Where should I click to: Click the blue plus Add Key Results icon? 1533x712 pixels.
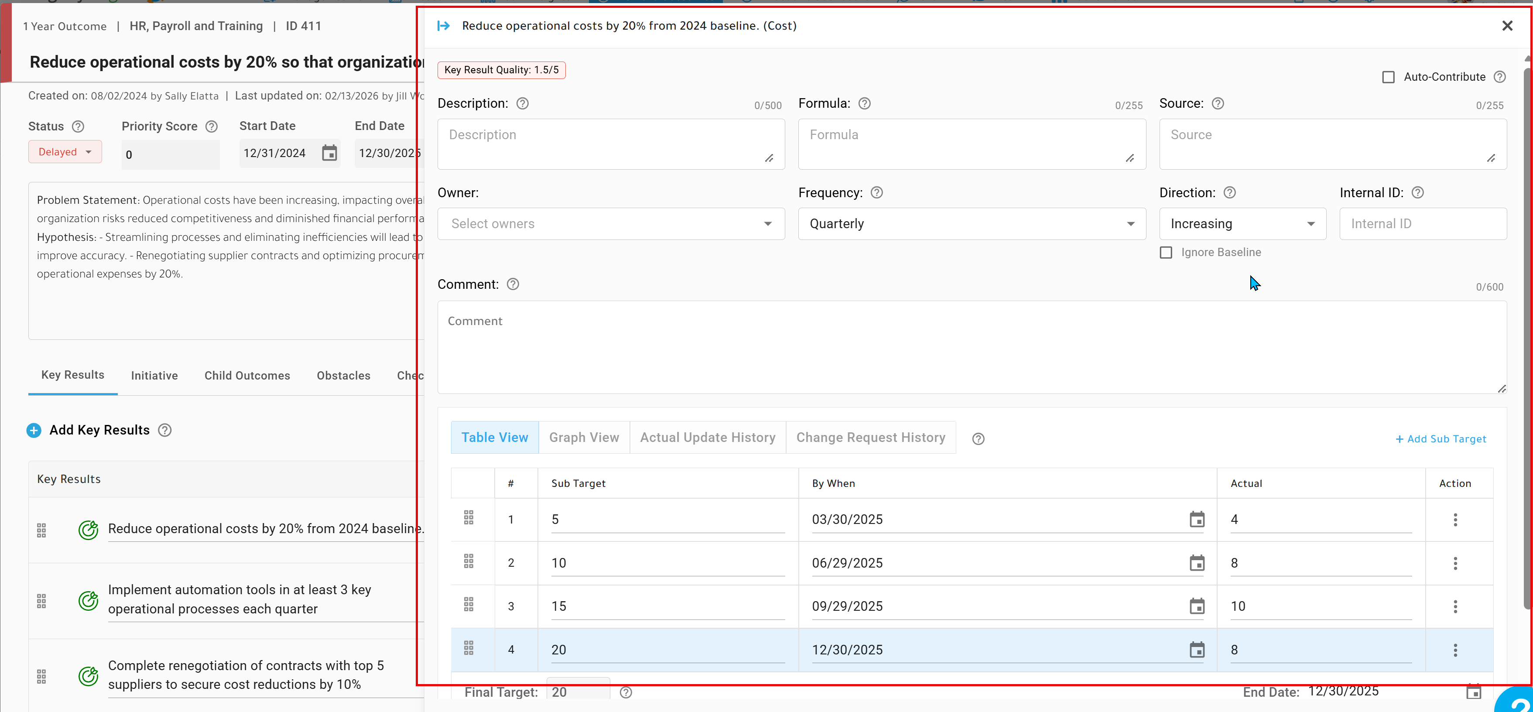[34, 431]
